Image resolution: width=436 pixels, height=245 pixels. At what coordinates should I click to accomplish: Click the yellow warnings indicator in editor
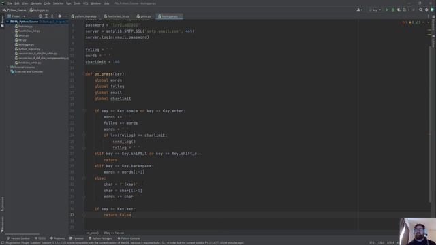coord(411,22)
